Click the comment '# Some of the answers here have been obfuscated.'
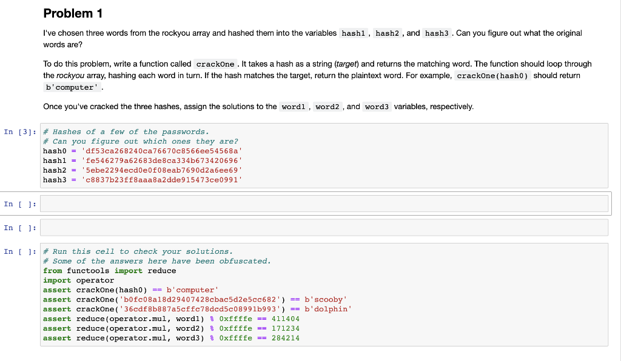Screen dimensions: 621x361 coord(157,261)
